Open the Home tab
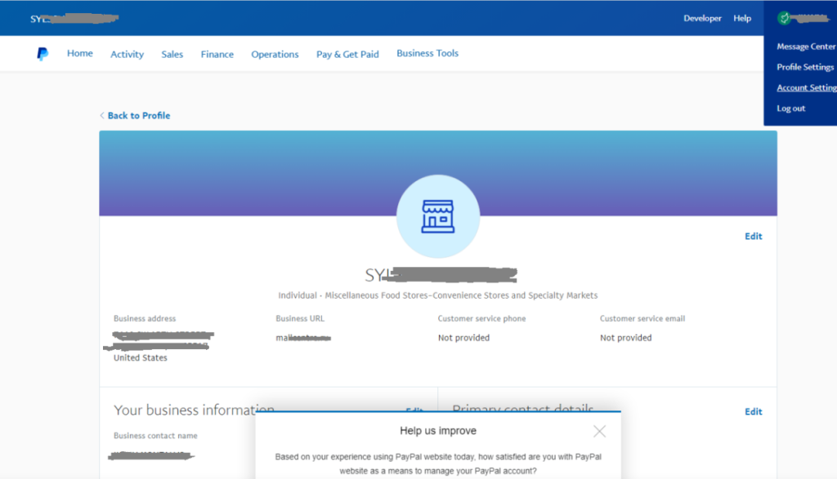 (79, 53)
